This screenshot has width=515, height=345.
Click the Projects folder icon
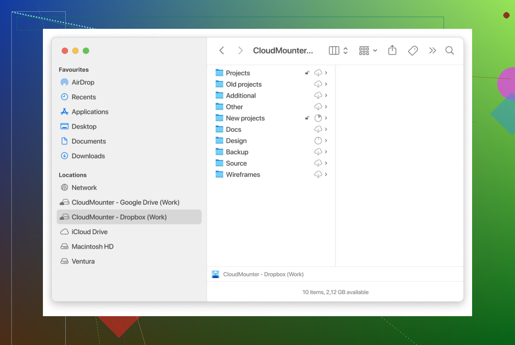219,73
